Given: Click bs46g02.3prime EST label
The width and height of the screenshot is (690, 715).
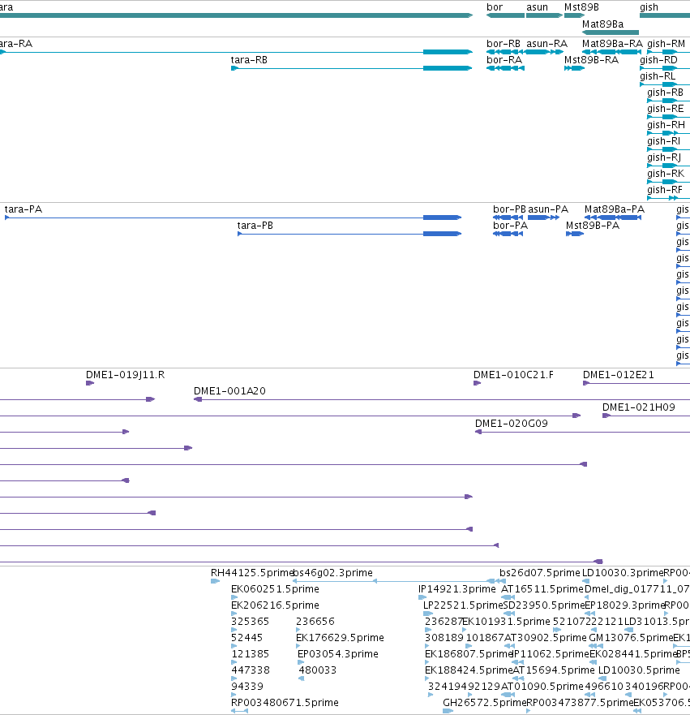Looking at the screenshot, I should coord(332,573).
